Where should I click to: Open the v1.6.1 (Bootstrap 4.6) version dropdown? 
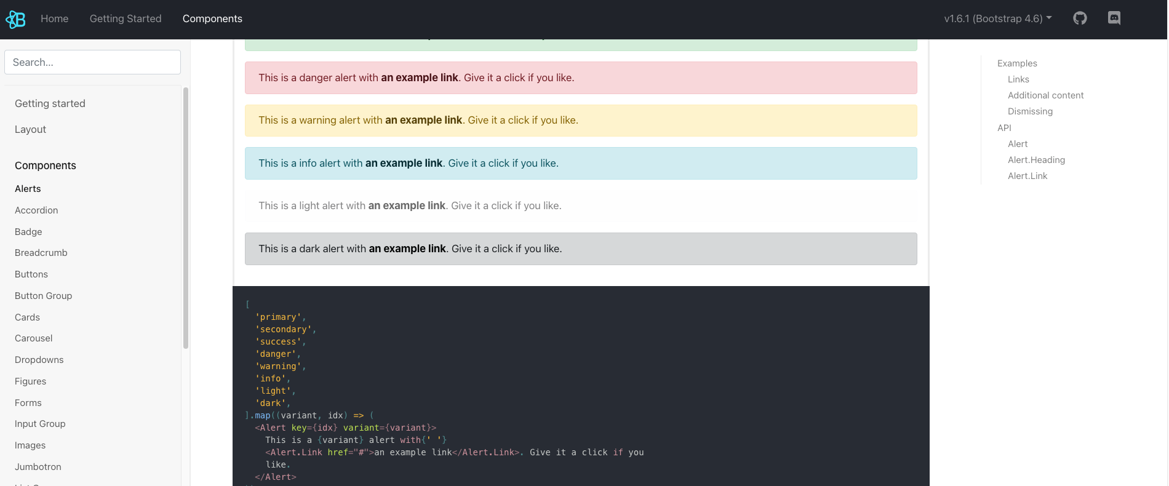(998, 18)
